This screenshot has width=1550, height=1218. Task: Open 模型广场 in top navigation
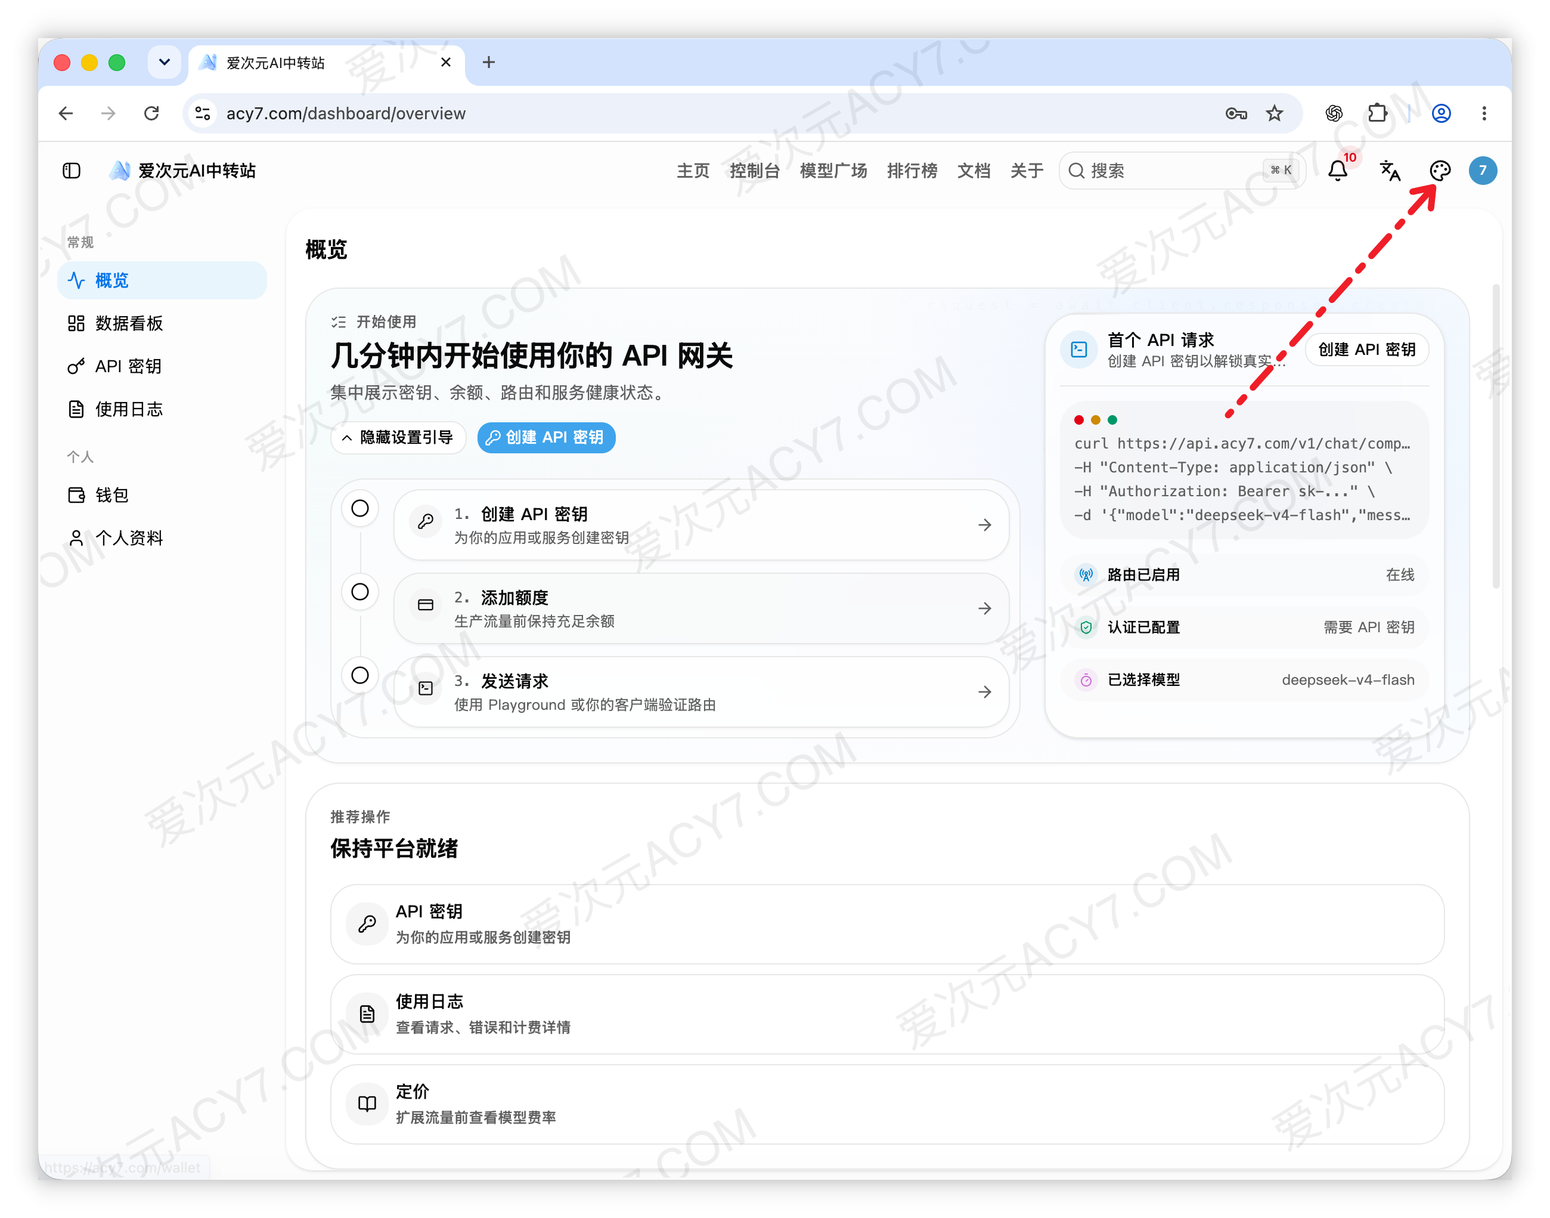(x=833, y=171)
